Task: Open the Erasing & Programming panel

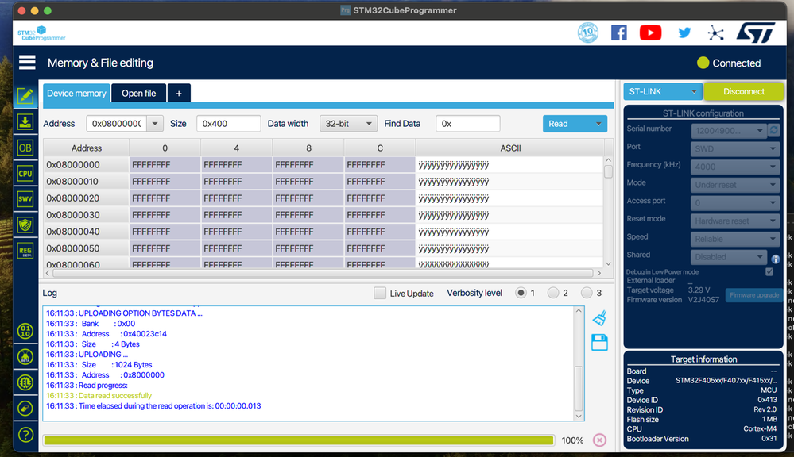Action: coord(25,122)
